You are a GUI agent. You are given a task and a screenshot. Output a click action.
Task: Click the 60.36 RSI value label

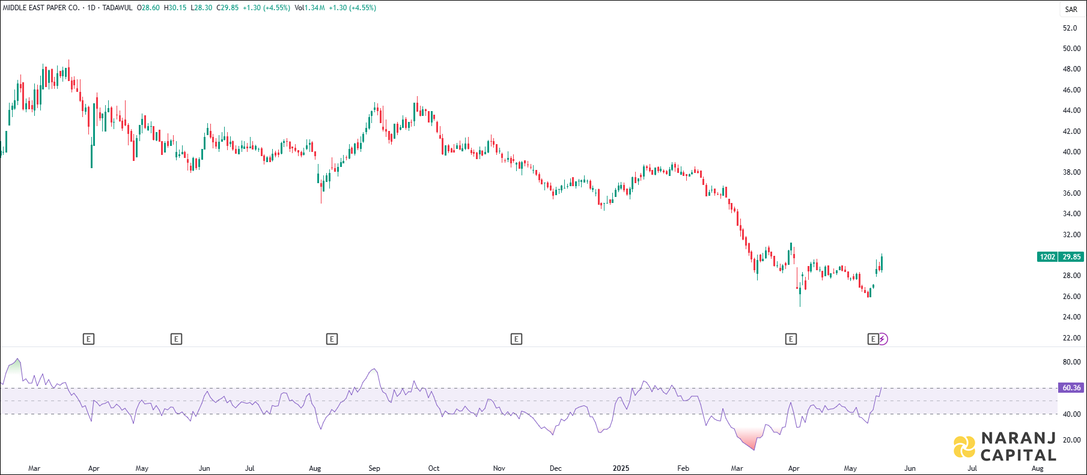1071,388
